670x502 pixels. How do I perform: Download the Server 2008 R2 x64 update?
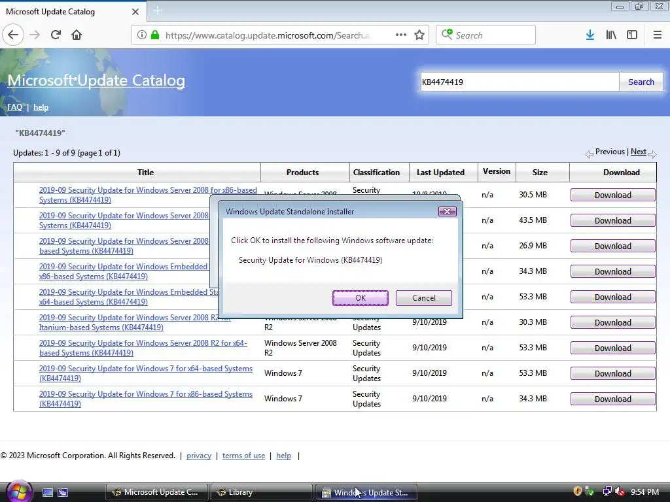coord(612,348)
